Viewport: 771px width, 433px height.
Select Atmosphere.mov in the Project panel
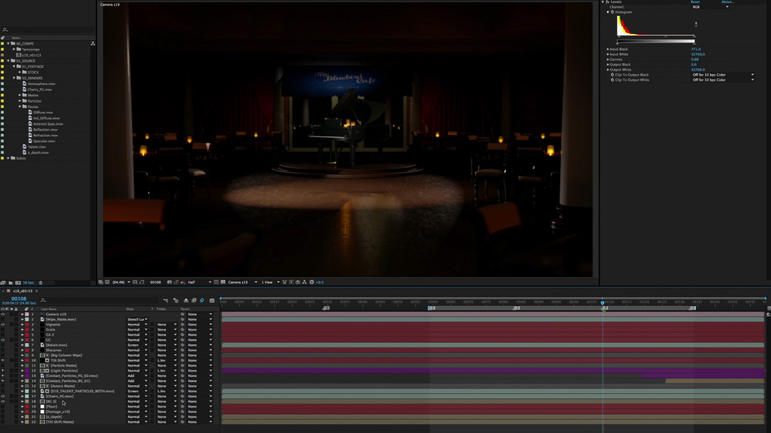41,84
